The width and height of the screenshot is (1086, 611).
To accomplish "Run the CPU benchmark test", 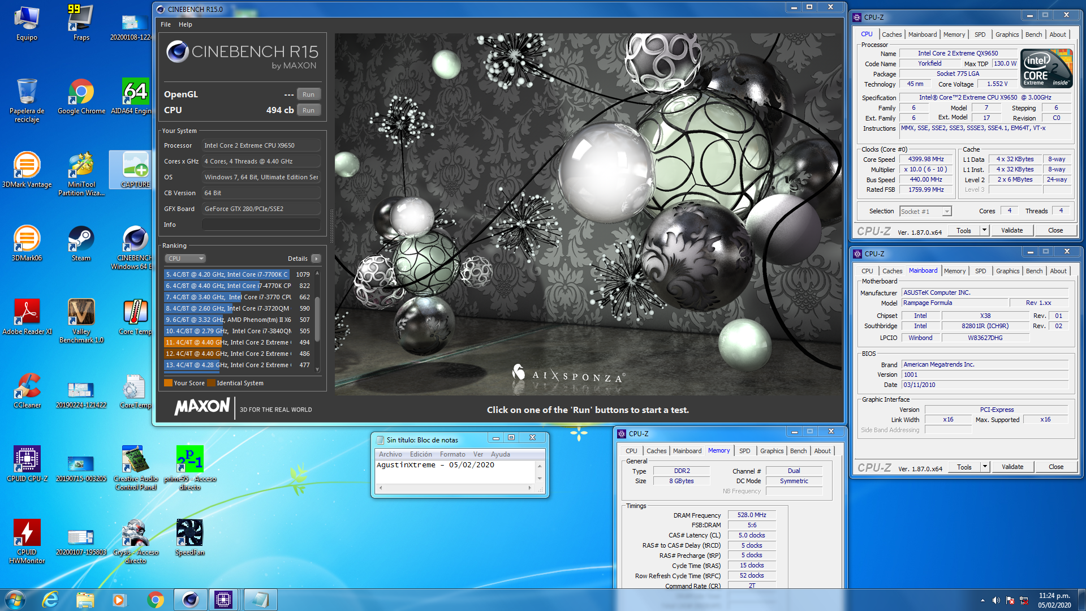I will pos(308,110).
